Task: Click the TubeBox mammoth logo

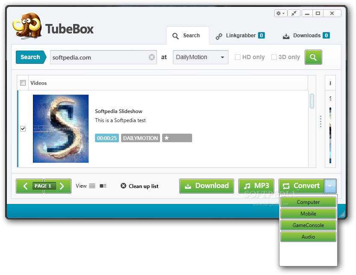Action: [x=27, y=25]
